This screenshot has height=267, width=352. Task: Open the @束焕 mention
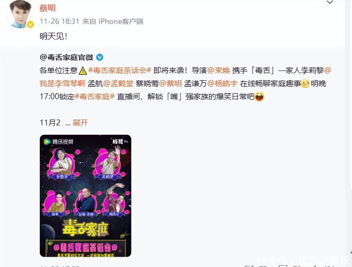[219, 70]
